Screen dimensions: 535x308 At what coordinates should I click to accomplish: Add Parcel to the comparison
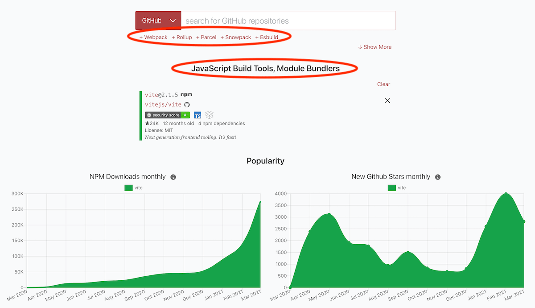coord(206,37)
